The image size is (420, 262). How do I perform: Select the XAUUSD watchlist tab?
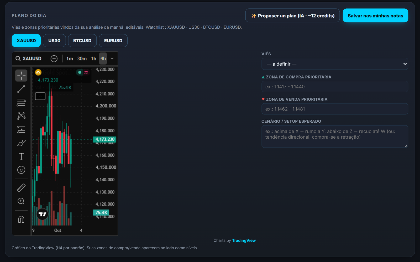coord(26,41)
